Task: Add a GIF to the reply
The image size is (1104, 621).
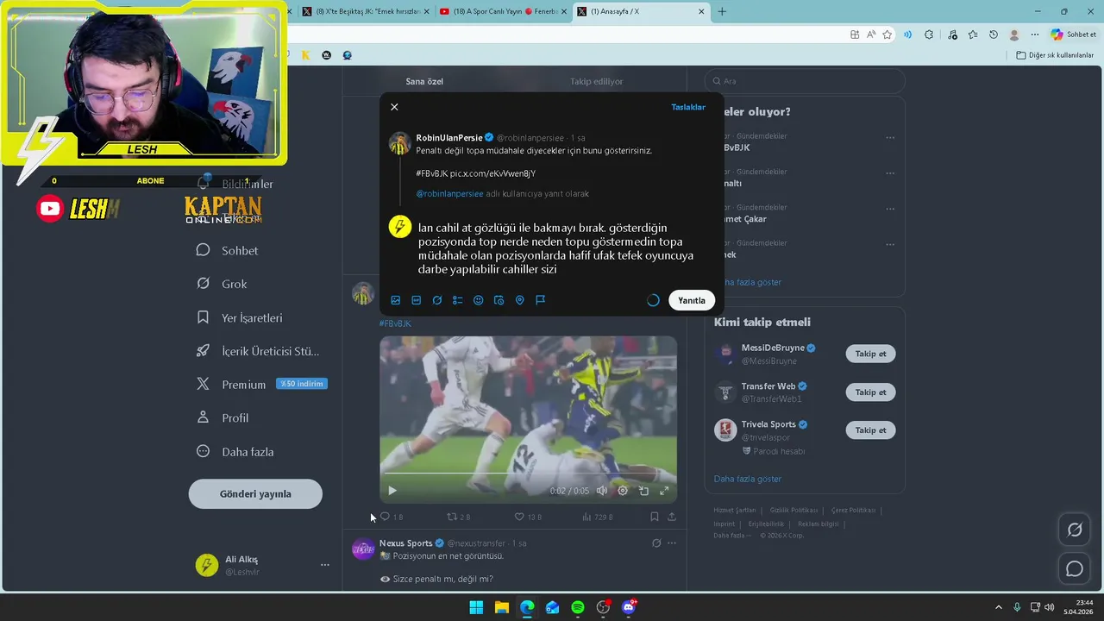Action: click(x=417, y=300)
